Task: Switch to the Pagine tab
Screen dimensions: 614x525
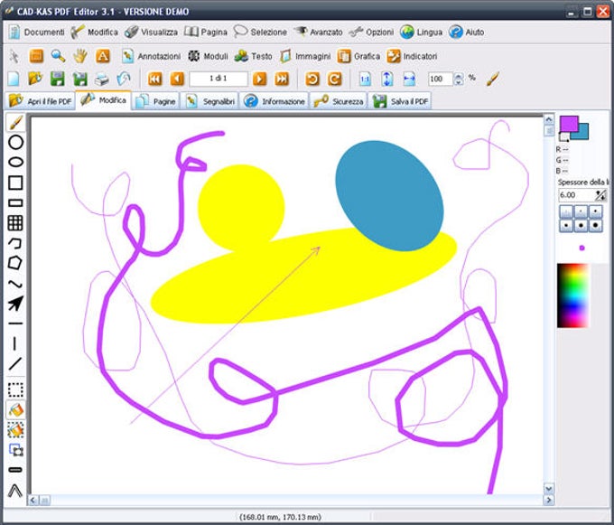Action: point(155,101)
